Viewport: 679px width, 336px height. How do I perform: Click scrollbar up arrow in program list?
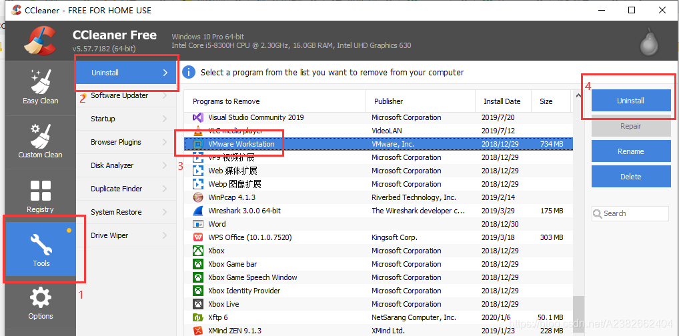click(578, 95)
